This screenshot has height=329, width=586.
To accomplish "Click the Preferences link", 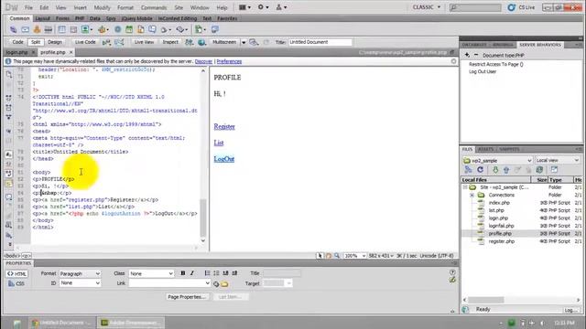I will [229, 61].
